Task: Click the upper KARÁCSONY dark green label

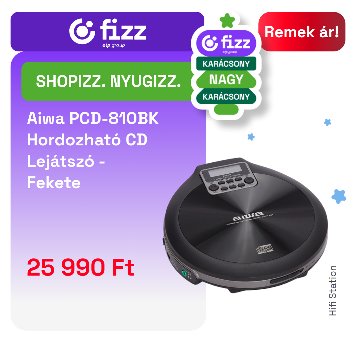Action: click(226, 64)
